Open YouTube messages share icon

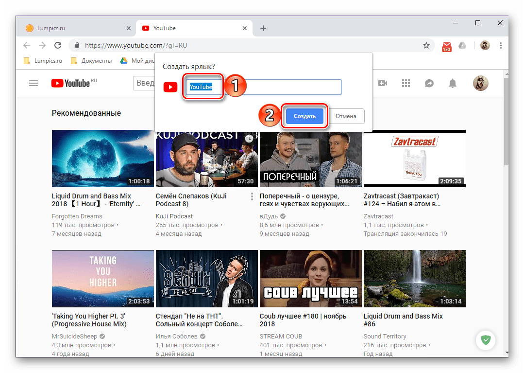point(429,83)
